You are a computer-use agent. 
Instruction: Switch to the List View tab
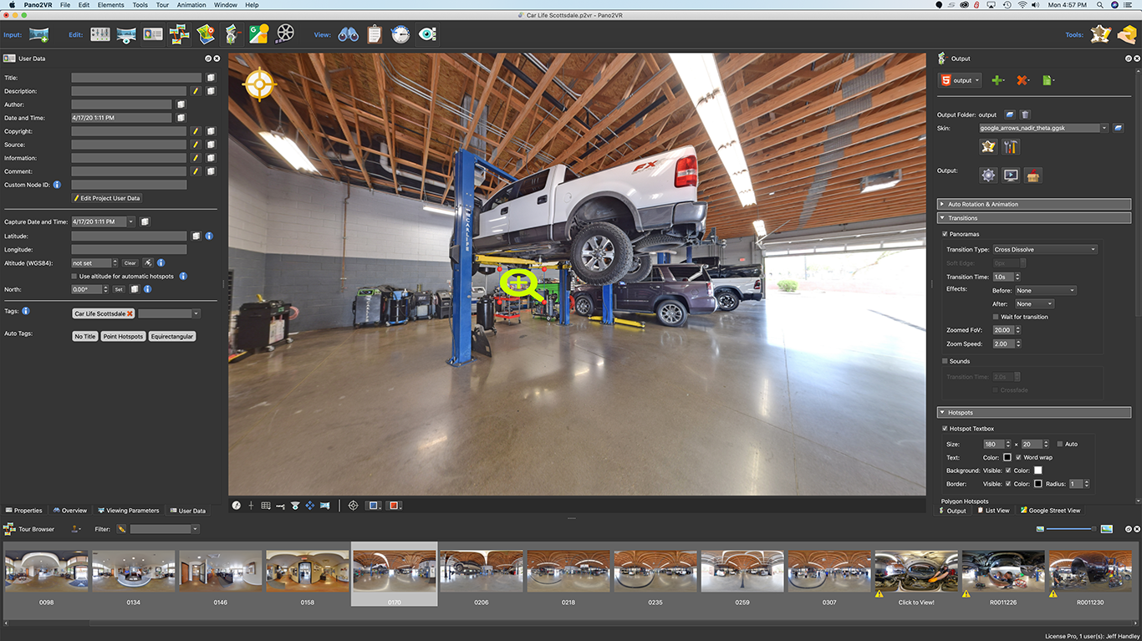tap(994, 511)
